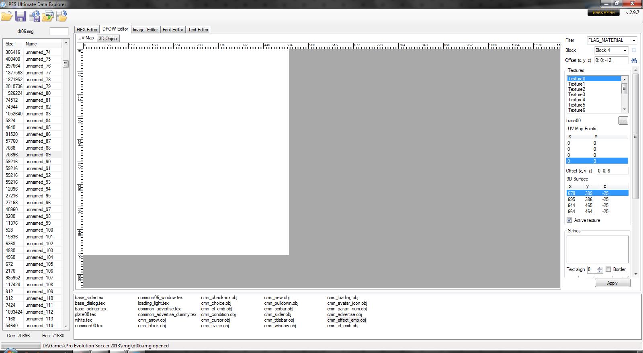This screenshot has height=353, width=643.
Task: Click the BARCAFAN logo badge
Action: (x=603, y=12)
